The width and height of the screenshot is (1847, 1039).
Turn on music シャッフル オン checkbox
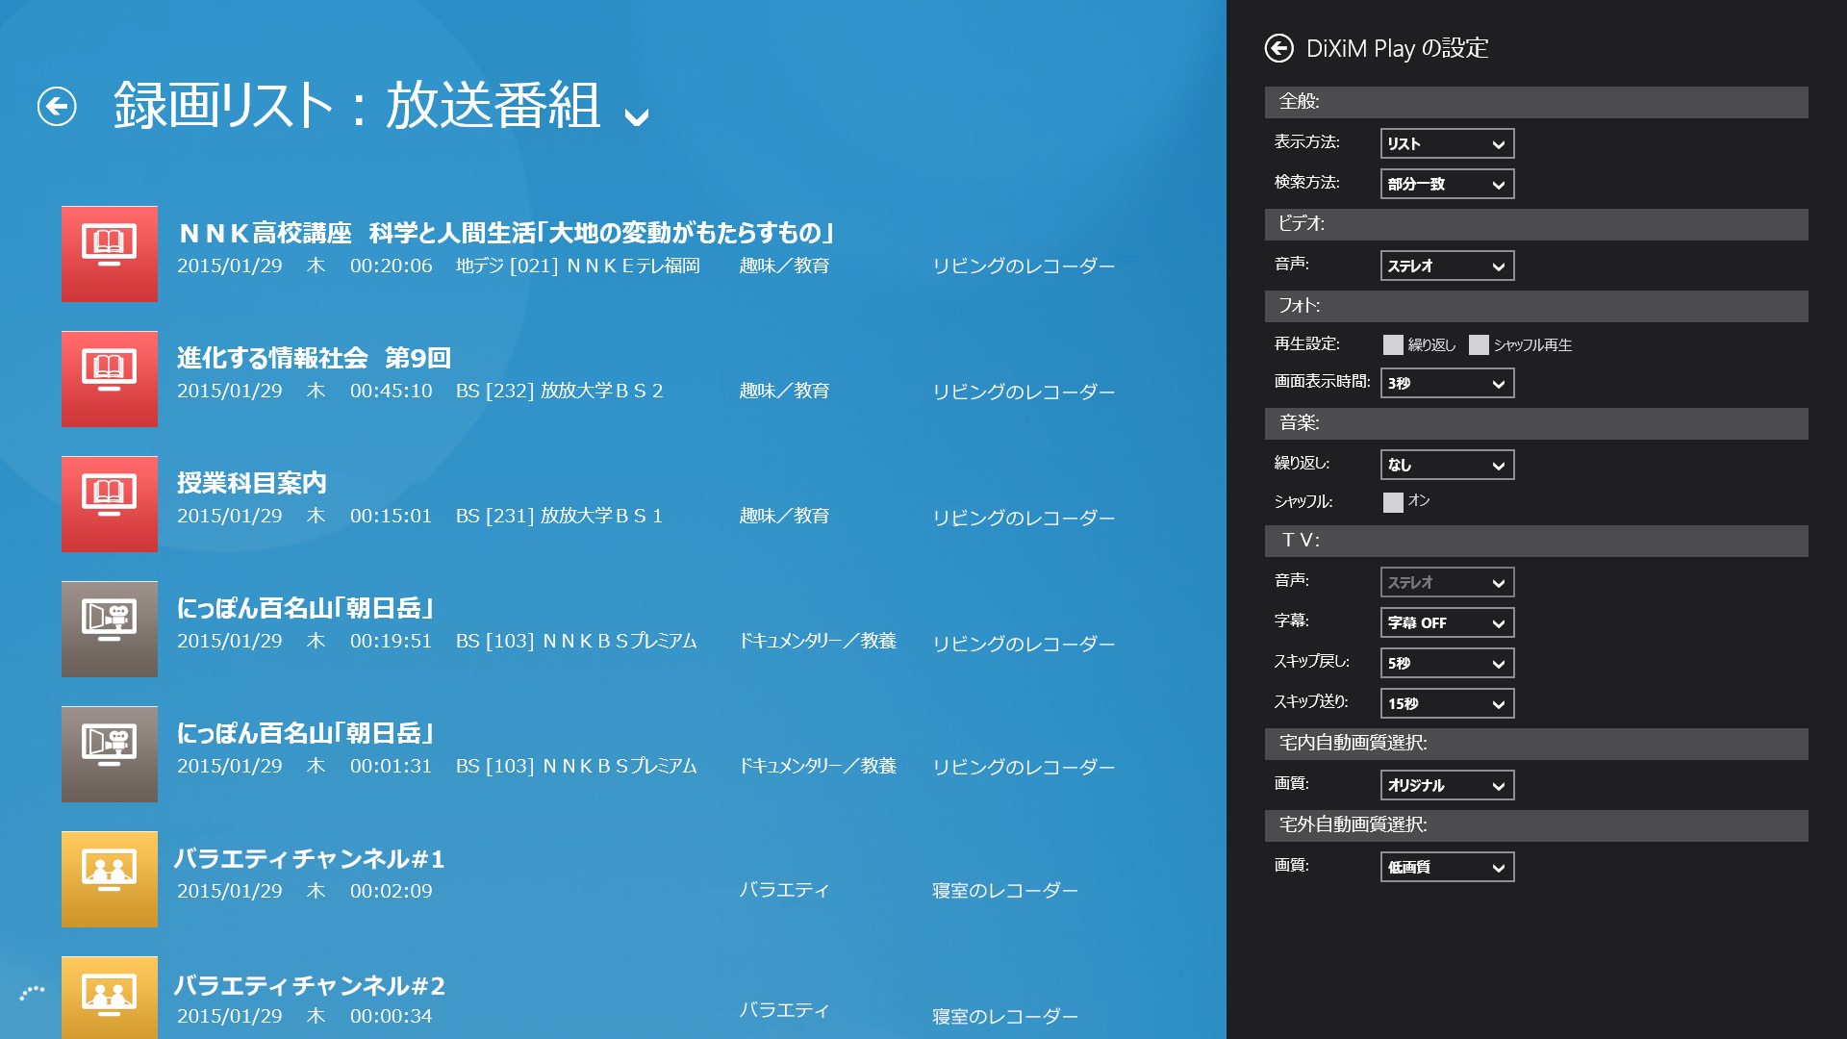coord(1393,501)
